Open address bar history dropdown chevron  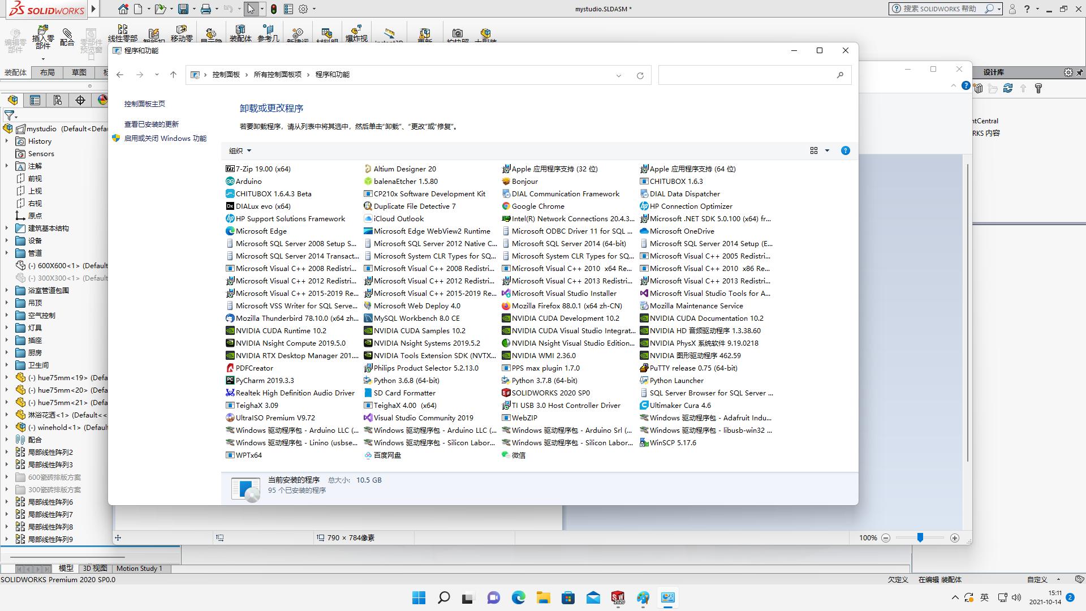click(619, 75)
